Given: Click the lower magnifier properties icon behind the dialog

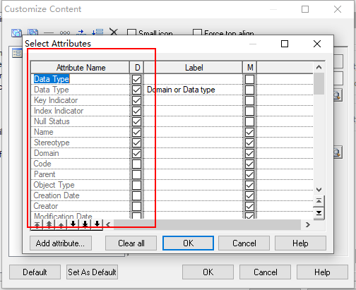Looking at the screenshot, I should click(337, 152).
